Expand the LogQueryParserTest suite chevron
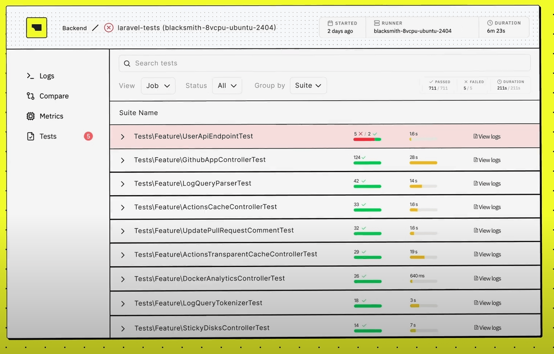This screenshot has height=354, width=554. click(x=123, y=184)
